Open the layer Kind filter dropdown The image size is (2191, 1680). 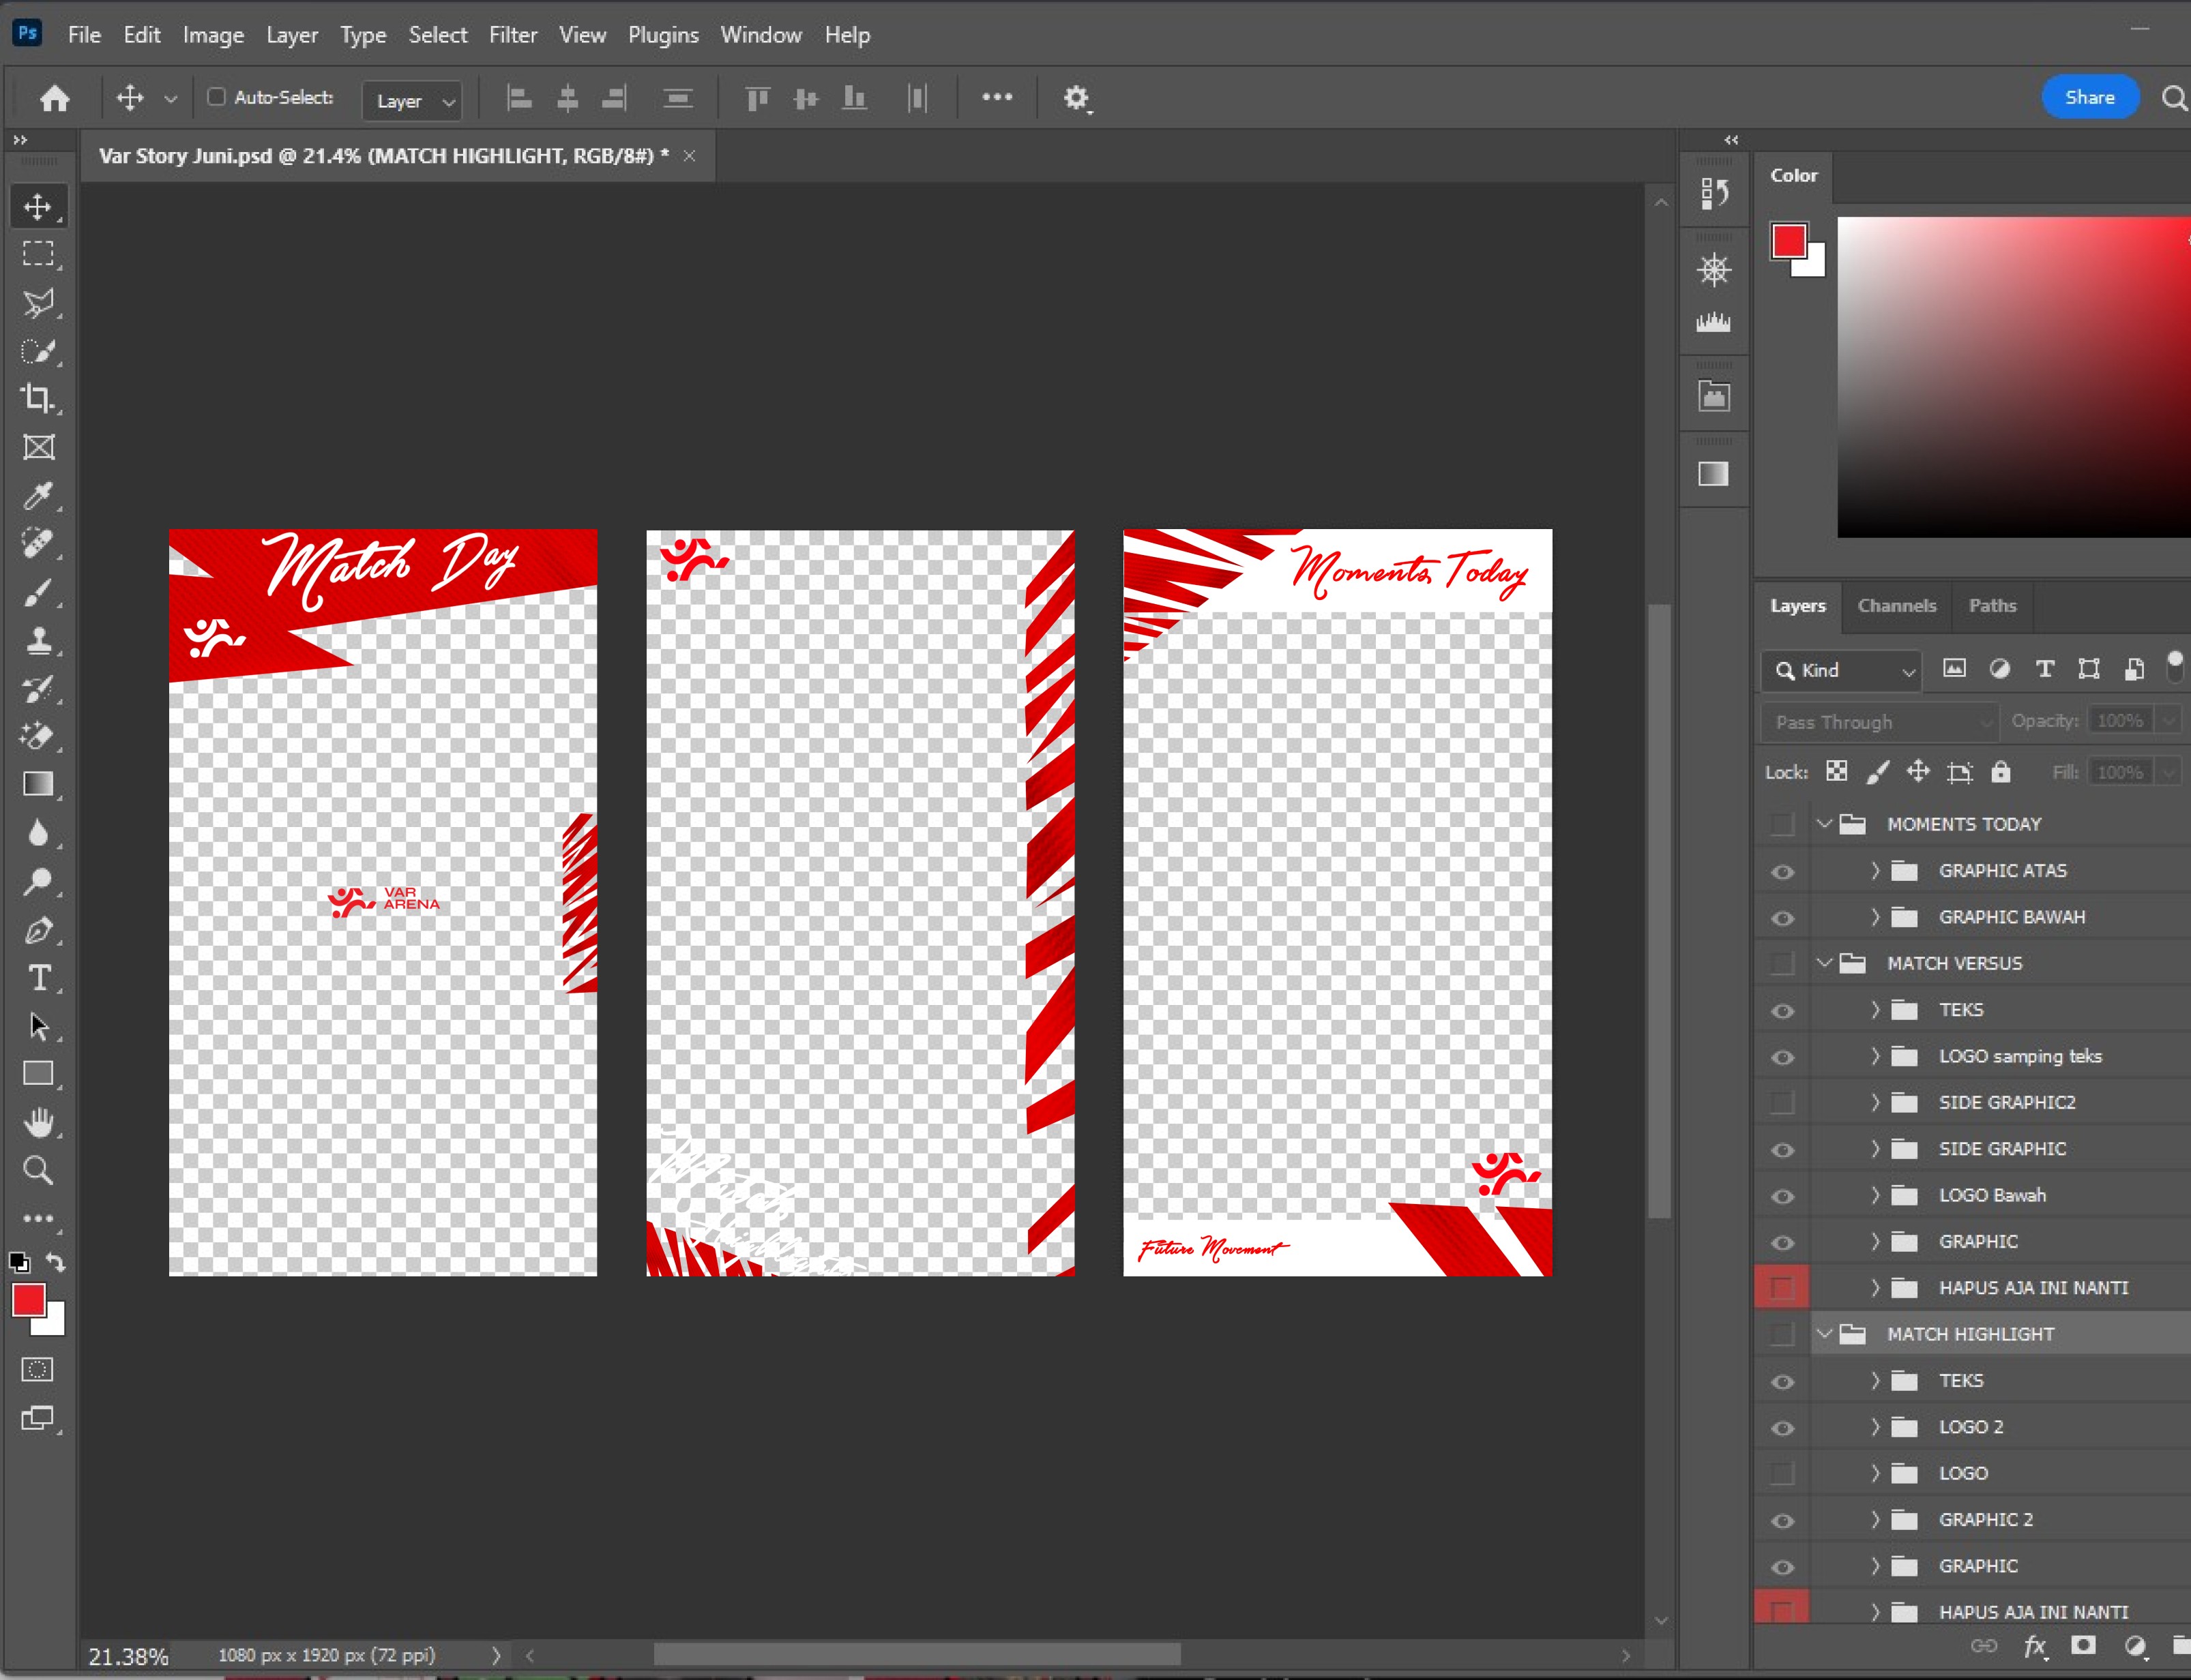[1841, 670]
